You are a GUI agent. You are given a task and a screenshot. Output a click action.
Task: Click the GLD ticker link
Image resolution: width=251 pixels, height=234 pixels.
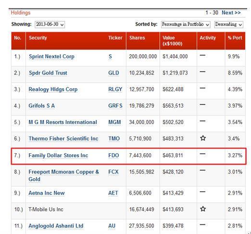pyautogui.click(x=113, y=73)
